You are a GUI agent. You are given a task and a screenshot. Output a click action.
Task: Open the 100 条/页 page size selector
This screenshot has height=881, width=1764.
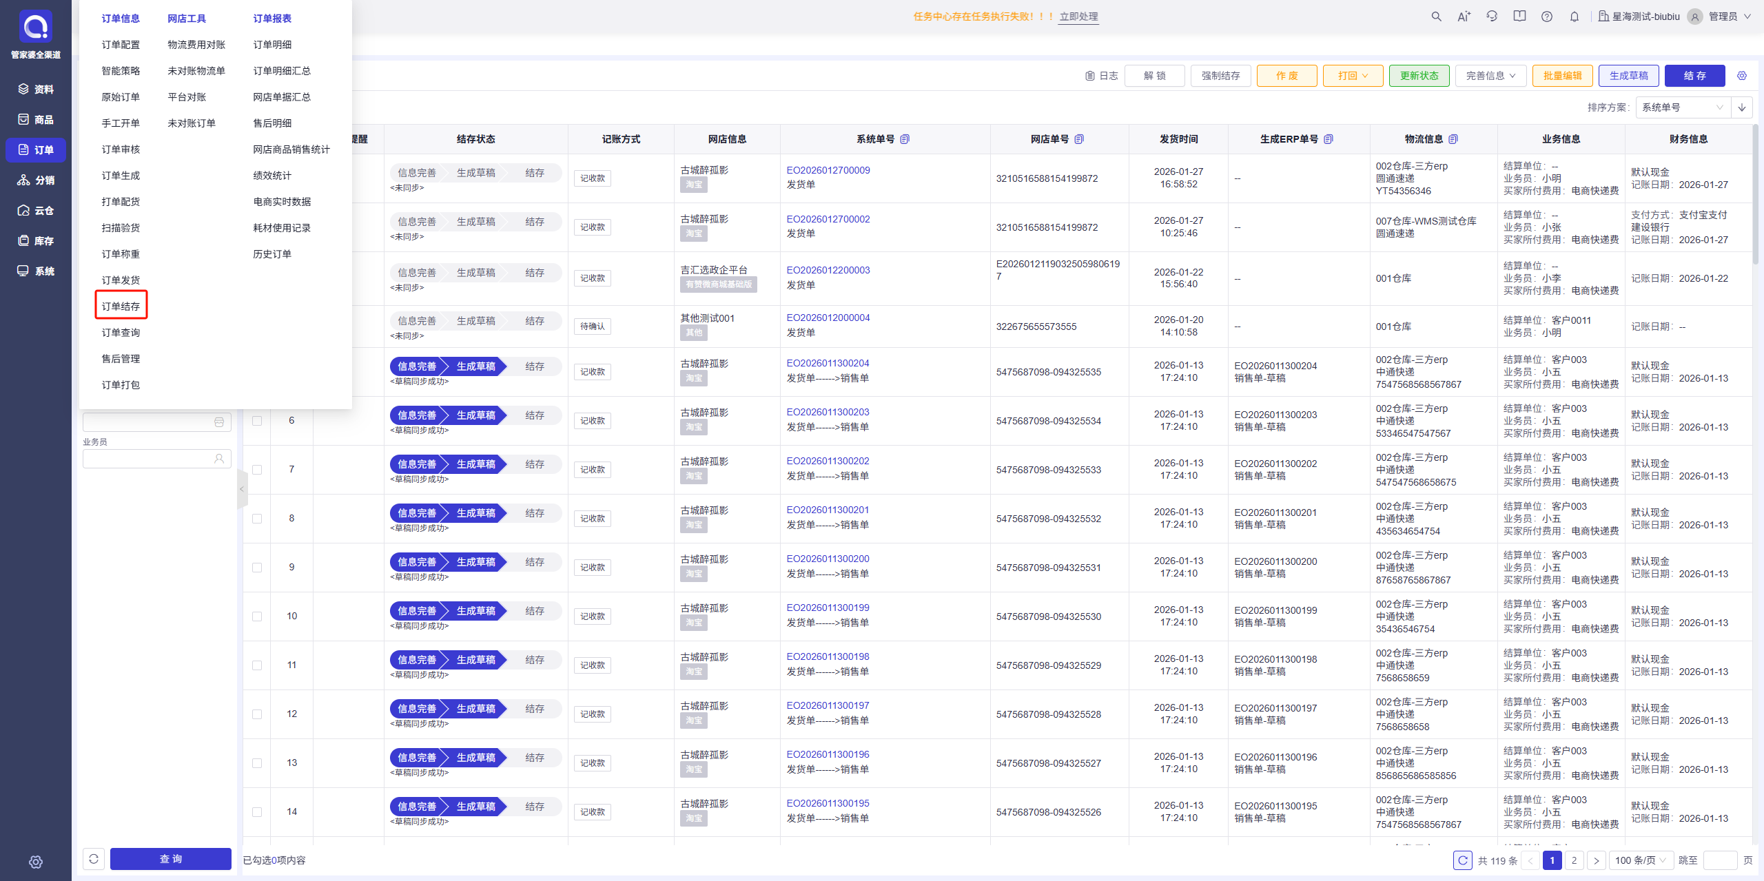1640,860
